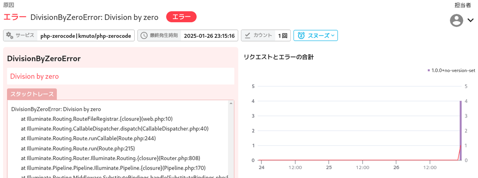
Task: Click the service gear icon
Action: [9, 35]
